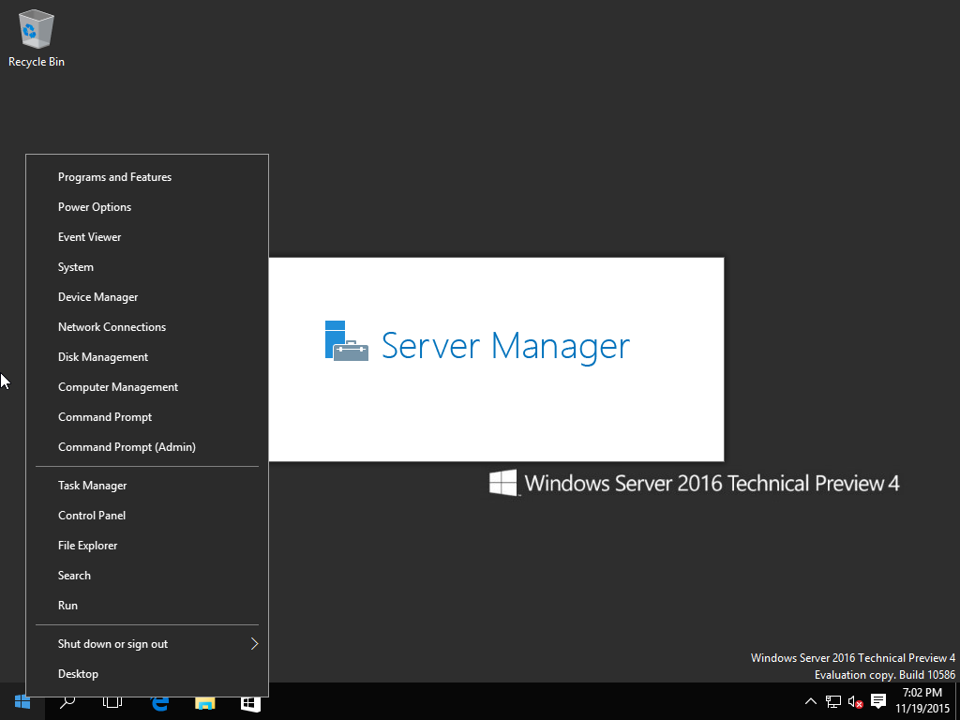
Task: Open the Action Center notification icon
Action: click(x=878, y=701)
